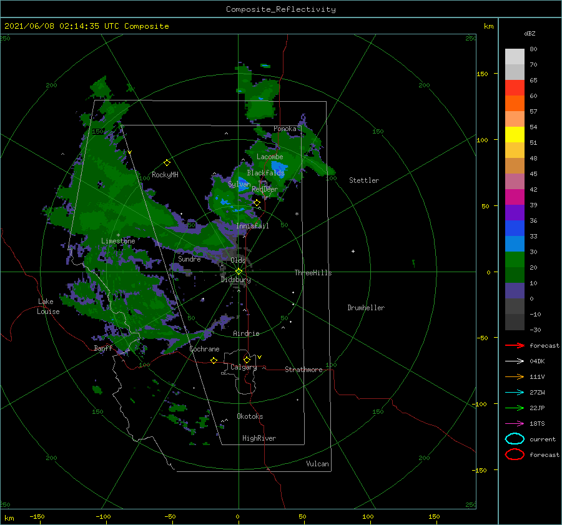Click the Vulcan town label

click(x=317, y=464)
